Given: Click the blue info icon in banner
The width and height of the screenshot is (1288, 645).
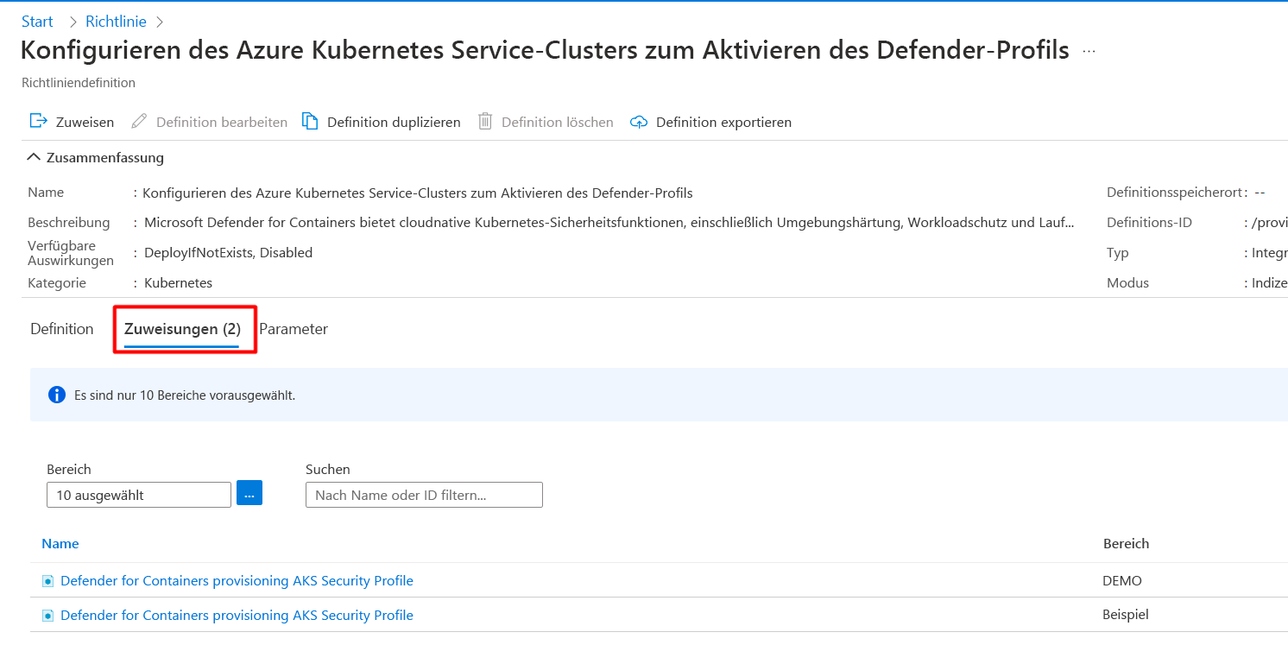Looking at the screenshot, I should 57,395.
